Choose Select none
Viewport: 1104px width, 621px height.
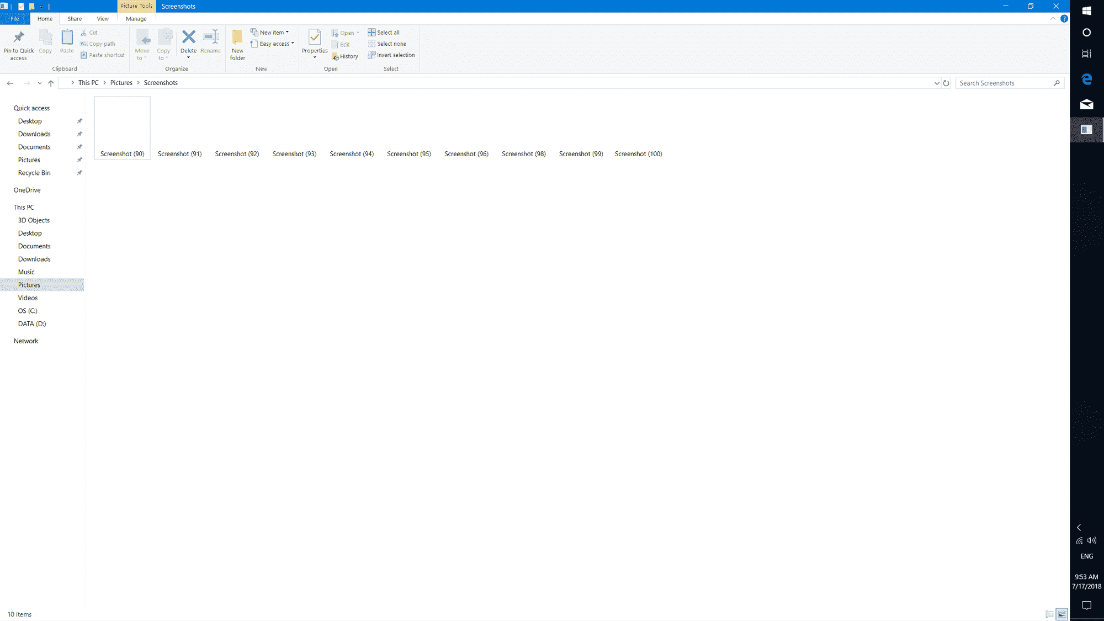pyautogui.click(x=387, y=44)
